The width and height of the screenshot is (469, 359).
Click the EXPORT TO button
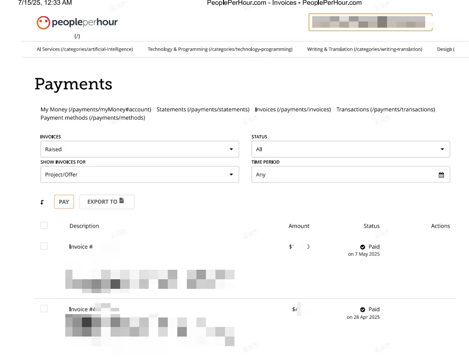pyautogui.click(x=106, y=202)
